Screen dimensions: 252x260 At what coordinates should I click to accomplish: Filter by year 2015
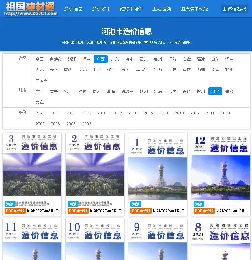148,113
